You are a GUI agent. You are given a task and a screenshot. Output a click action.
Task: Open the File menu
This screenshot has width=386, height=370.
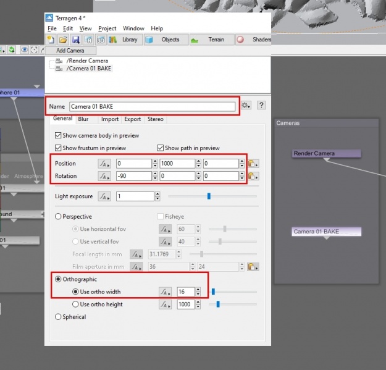point(52,28)
